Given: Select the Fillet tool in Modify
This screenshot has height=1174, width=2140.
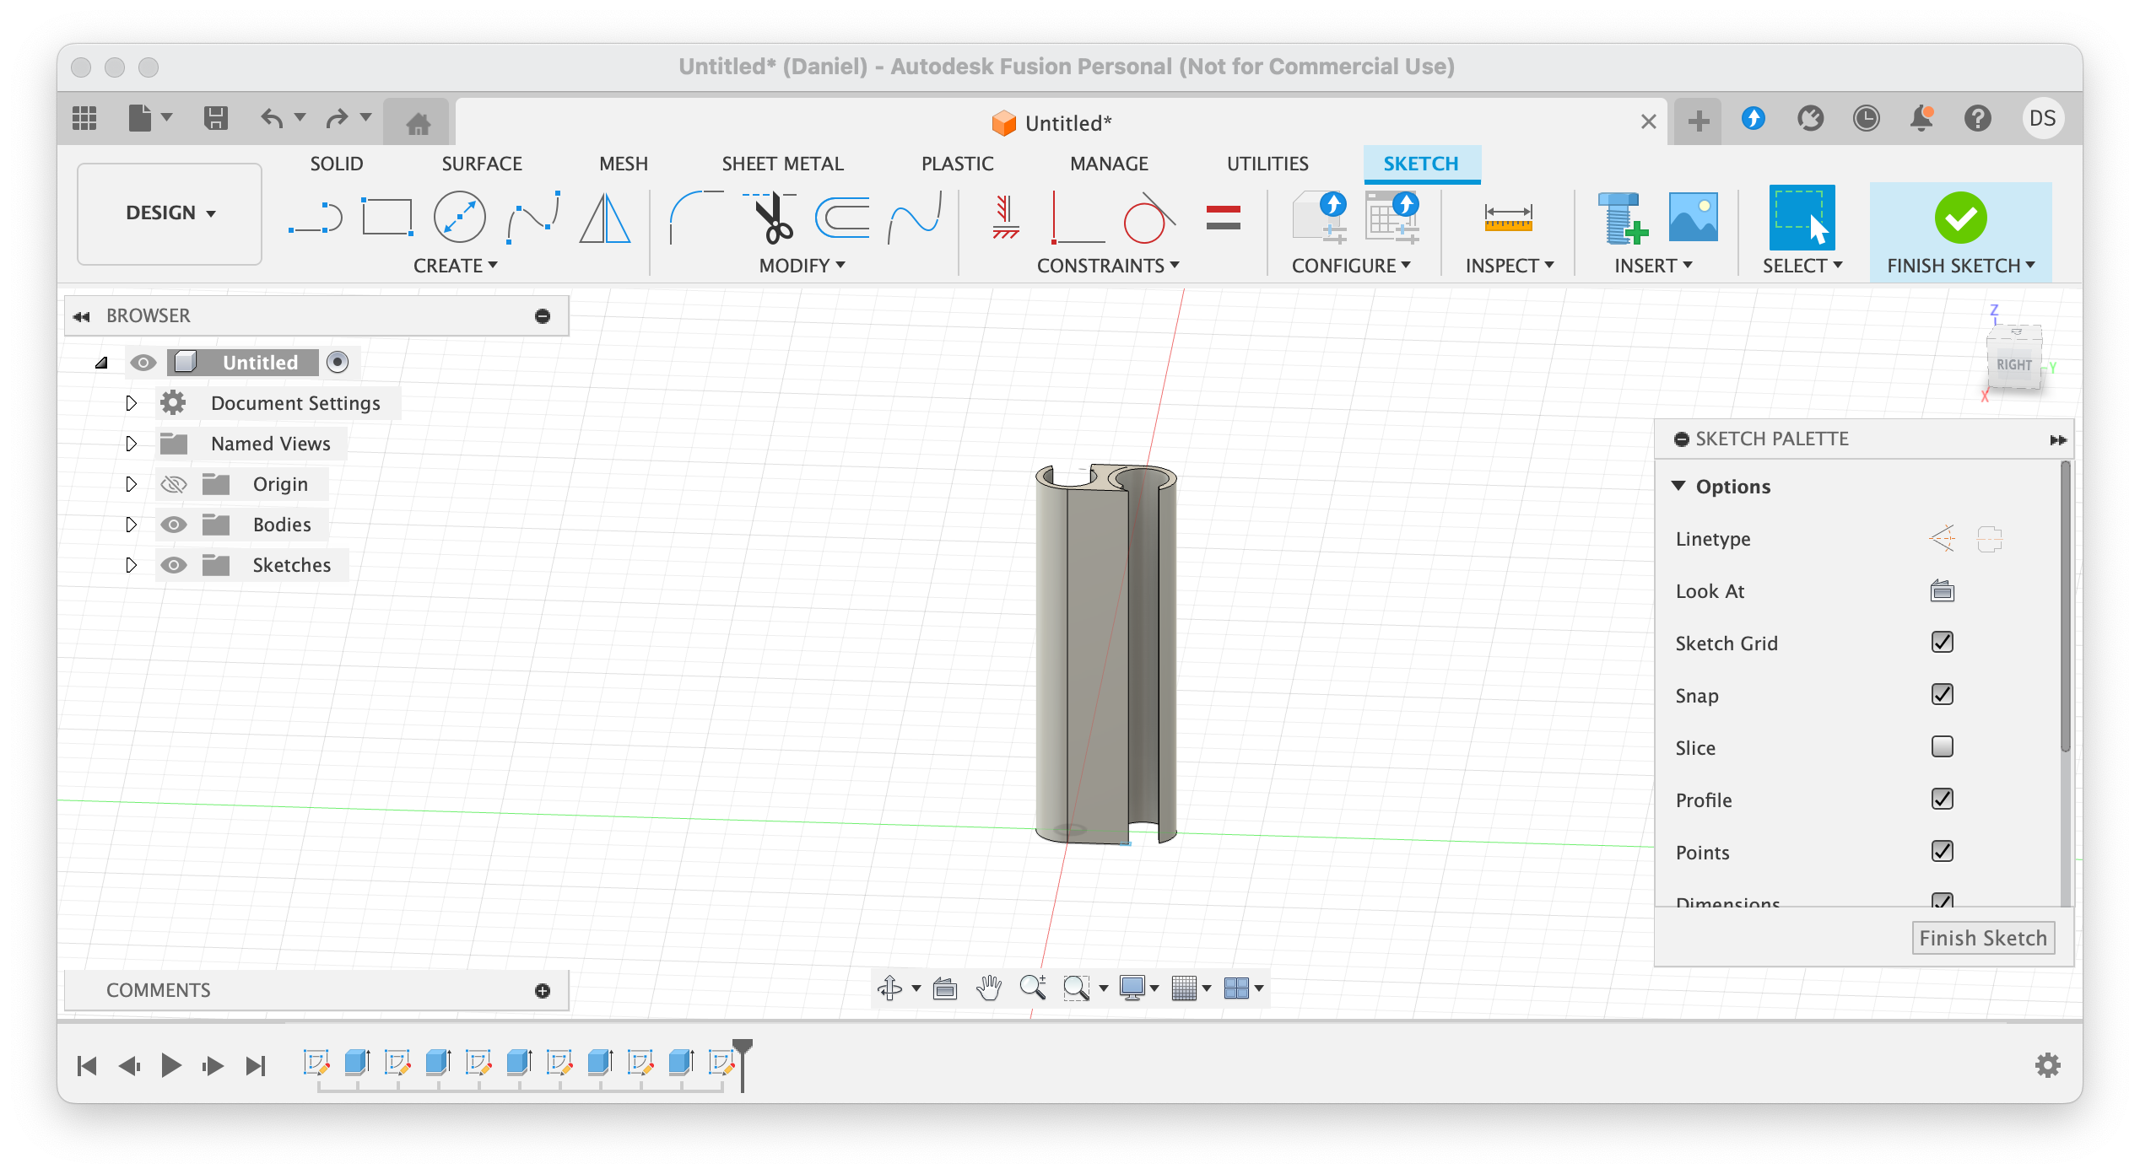Looking at the screenshot, I should point(695,218).
